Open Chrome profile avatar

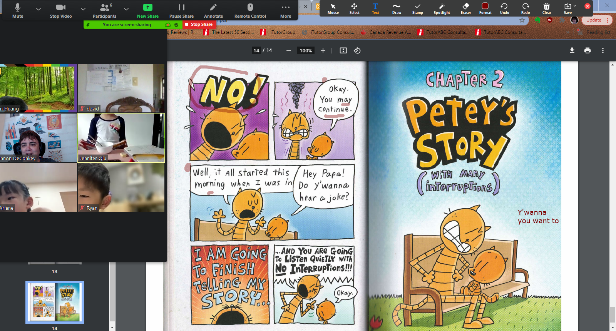[x=574, y=20]
